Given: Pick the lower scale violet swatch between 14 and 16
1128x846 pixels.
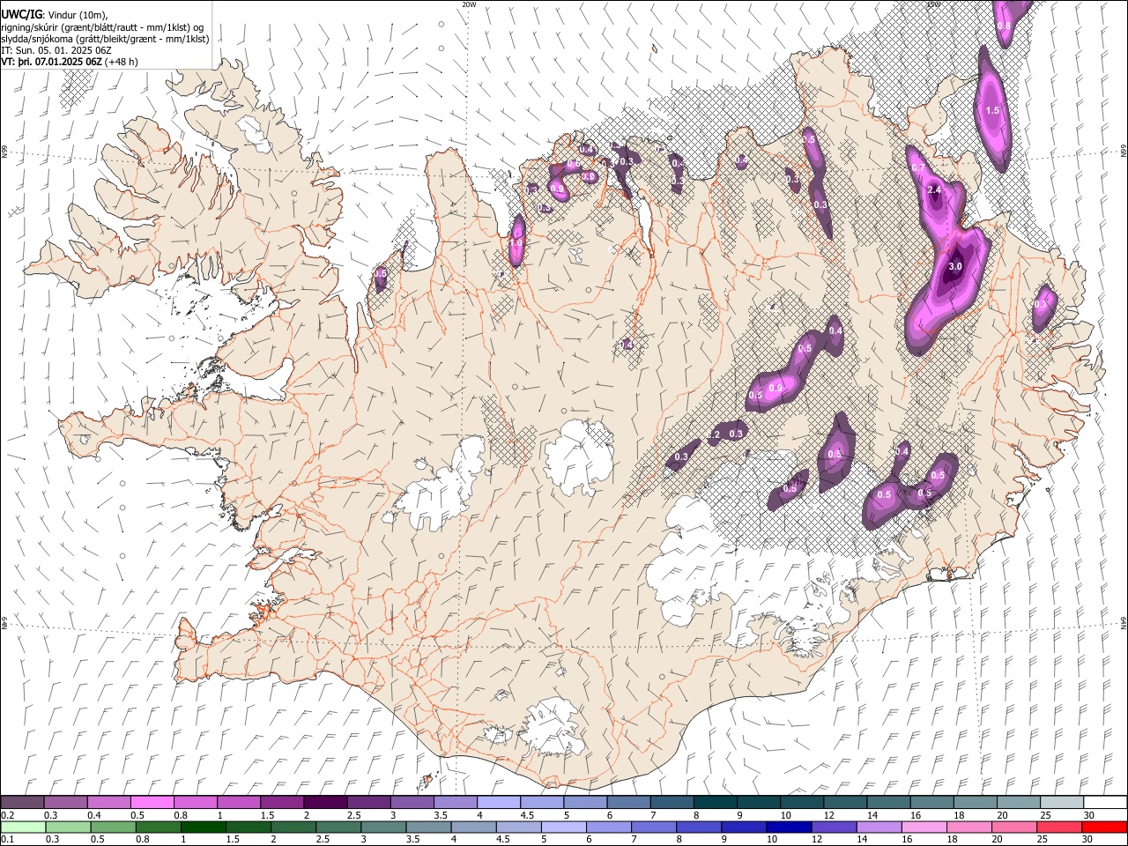Looking at the screenshot, I should (880, 827).
